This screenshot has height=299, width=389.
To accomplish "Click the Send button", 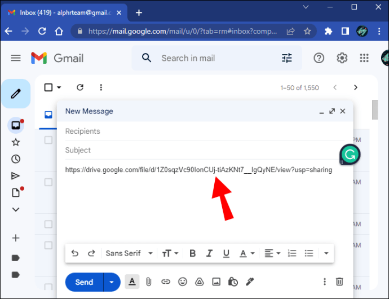I will click(x=84, y=282).
